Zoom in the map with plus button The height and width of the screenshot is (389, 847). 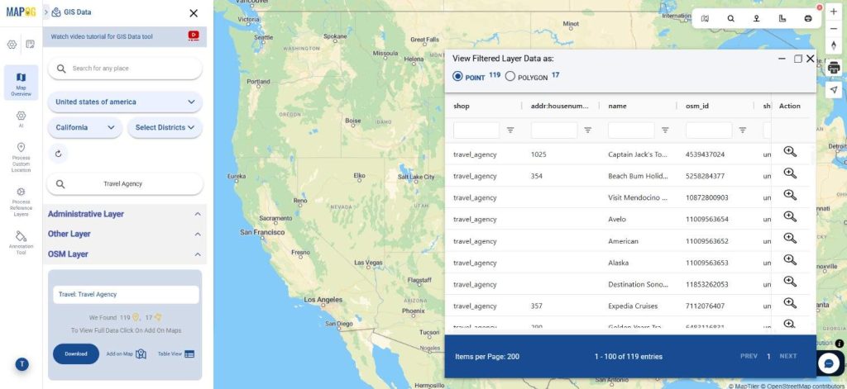pyautogui.click(x=834, y=12)
